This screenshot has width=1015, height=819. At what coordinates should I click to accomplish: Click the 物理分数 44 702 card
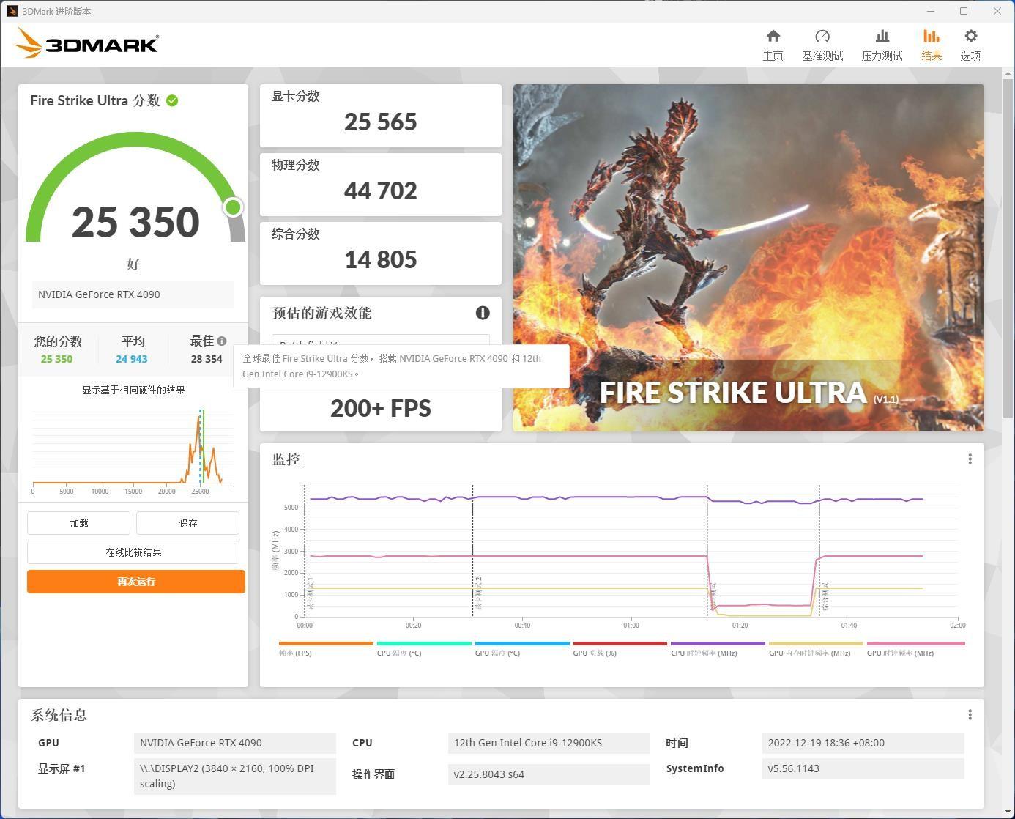point(381,185)
